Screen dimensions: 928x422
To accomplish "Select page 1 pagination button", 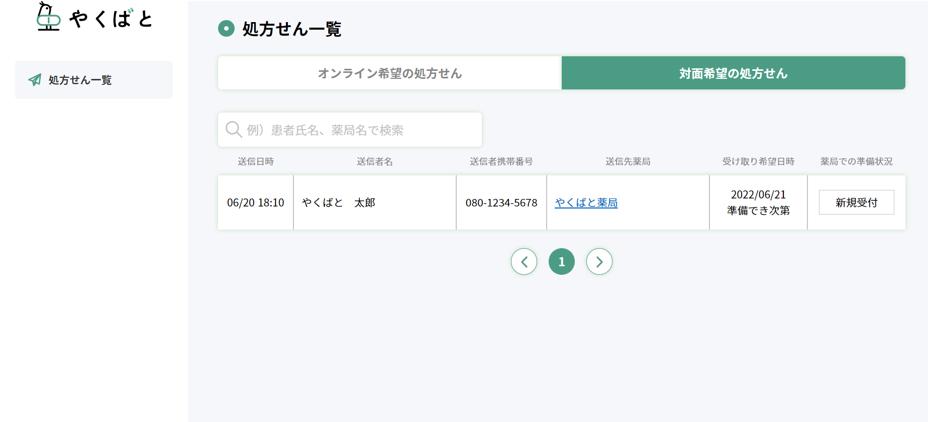I will click(x=562, y=262).
